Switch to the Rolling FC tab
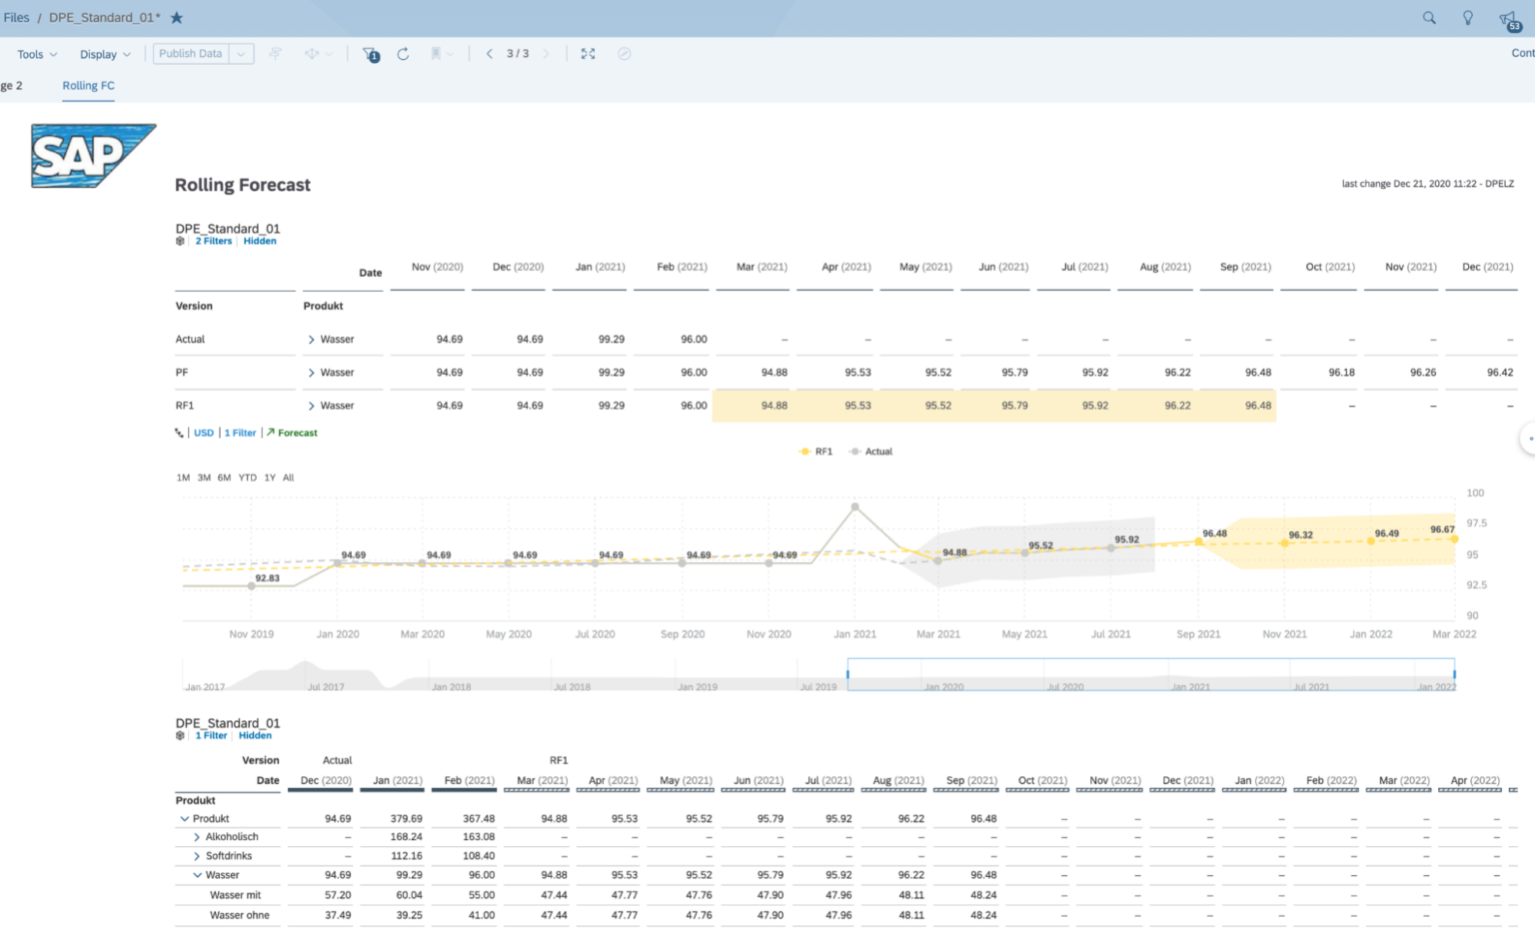The image size is (1535, 933). [x=88, y=86]
